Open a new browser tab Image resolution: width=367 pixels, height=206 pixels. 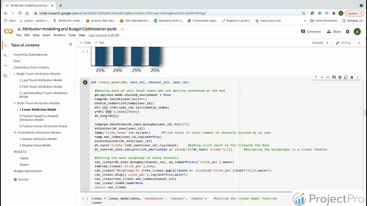[60, 5]
